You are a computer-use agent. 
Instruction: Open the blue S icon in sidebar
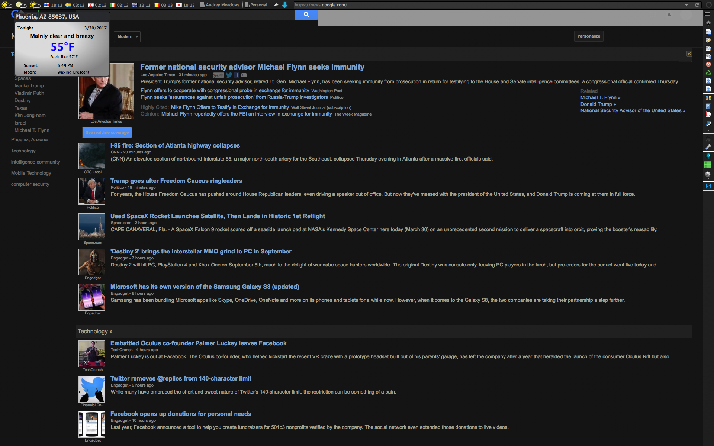(708, 186)
